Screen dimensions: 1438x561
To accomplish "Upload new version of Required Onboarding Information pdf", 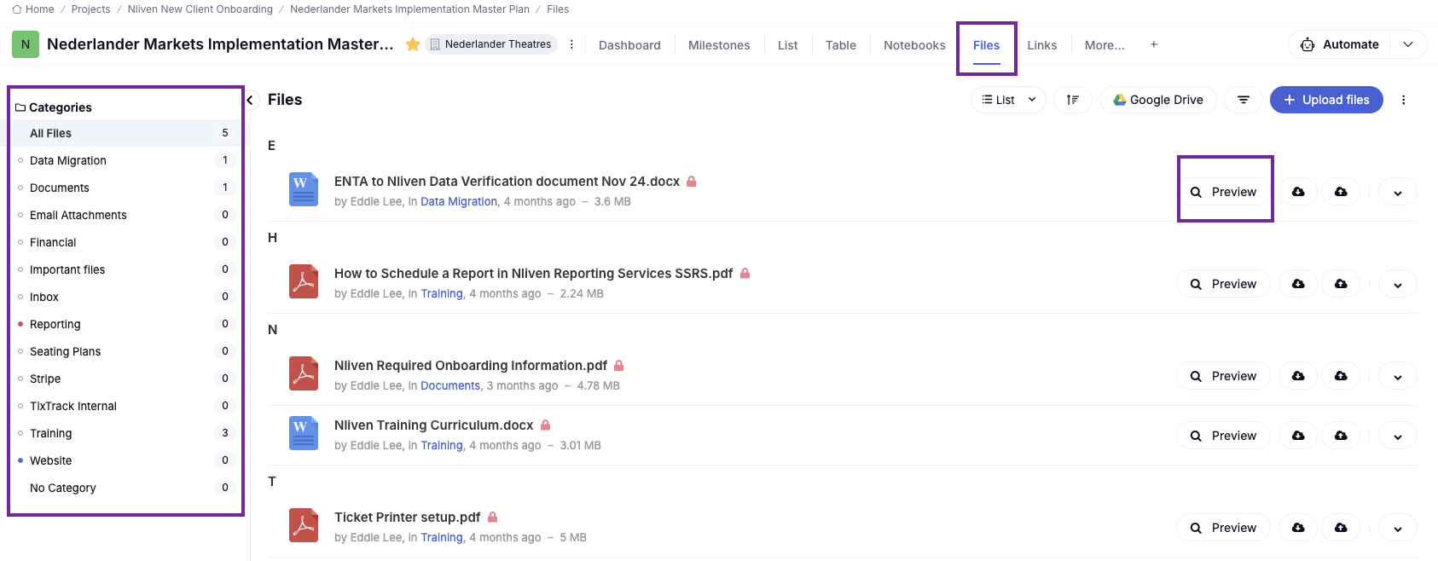I will click(1341, 376).
